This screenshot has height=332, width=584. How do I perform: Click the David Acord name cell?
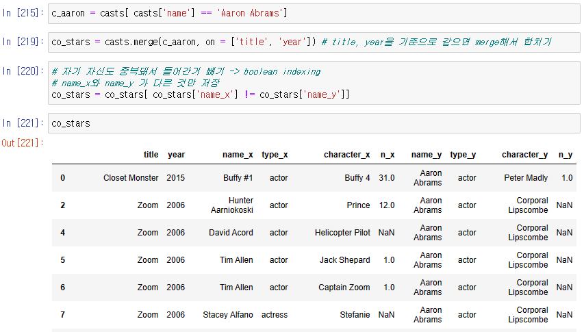(231, 233)
